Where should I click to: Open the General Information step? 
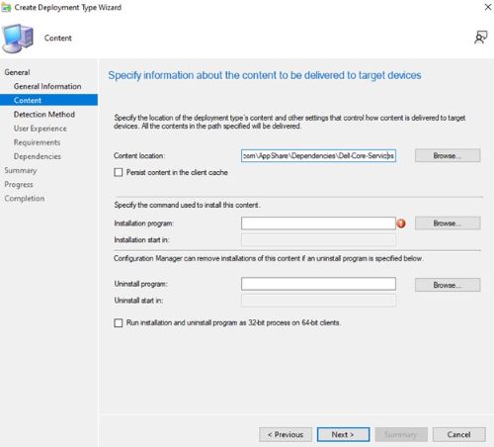(47, 86)
